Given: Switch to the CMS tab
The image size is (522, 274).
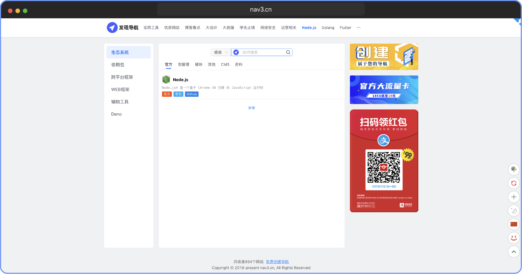Looking at the screenshot, I should tap(225, 64).
